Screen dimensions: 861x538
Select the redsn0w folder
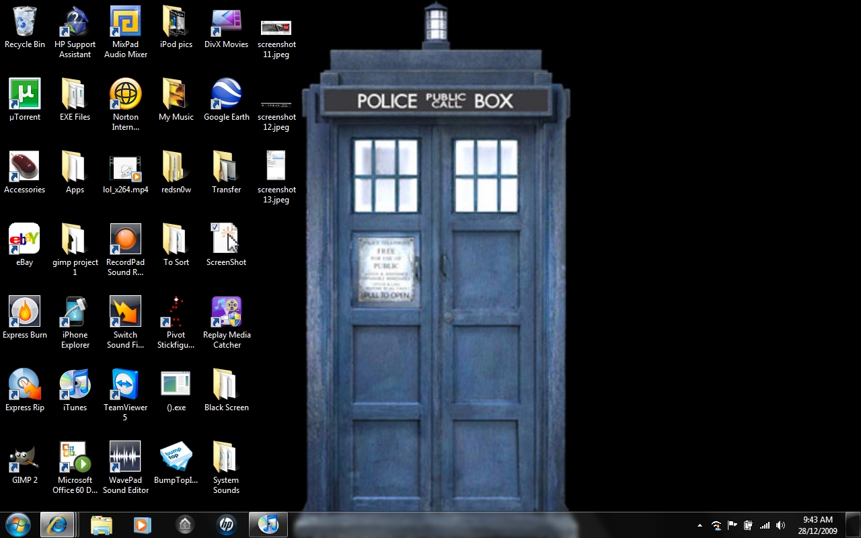pos(176,167)
